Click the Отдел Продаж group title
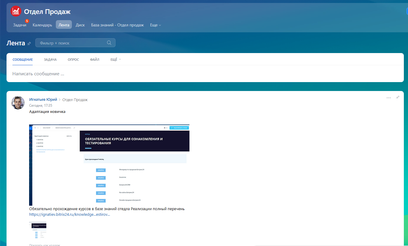 tap(47, 12)
